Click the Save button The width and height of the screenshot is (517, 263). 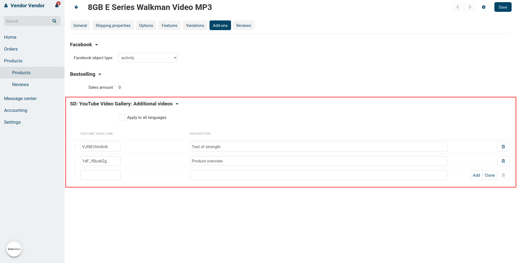[x=503, y=7]
